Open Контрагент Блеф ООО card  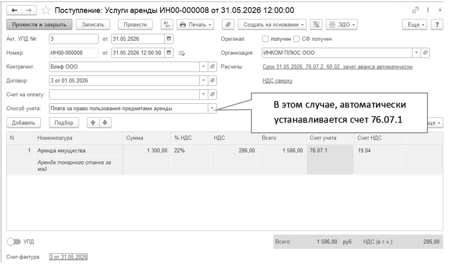click(212, 67)
